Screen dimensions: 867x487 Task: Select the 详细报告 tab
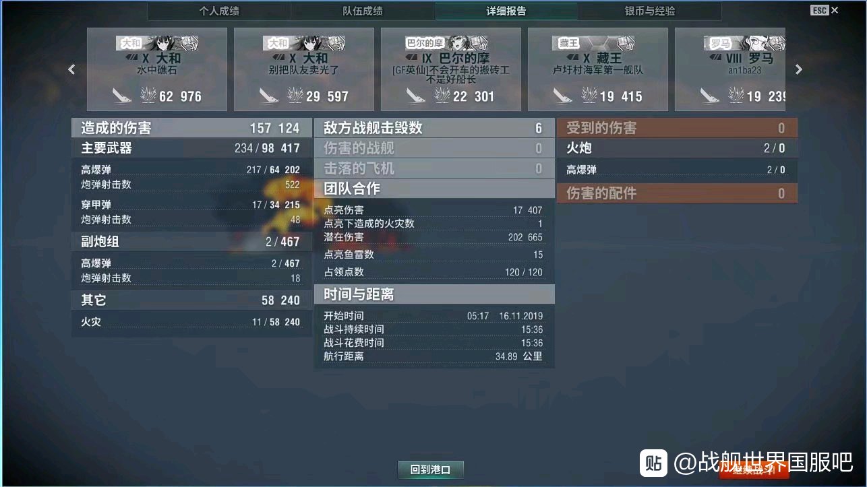coord(506,11)
